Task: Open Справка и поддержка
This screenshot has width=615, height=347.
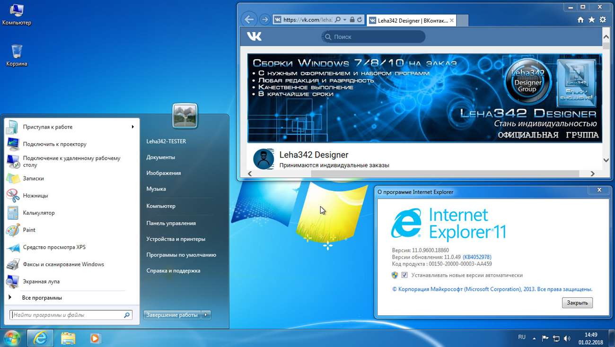Action: coord(173,271)
